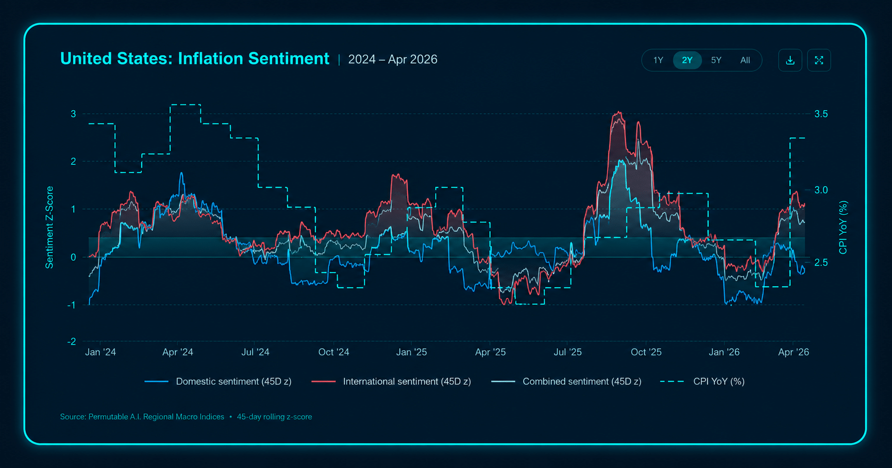The height and width of the screenshot is (468, 892).
Task: Click the CPI YoY (%) right axis title
Action: (843, 228)
